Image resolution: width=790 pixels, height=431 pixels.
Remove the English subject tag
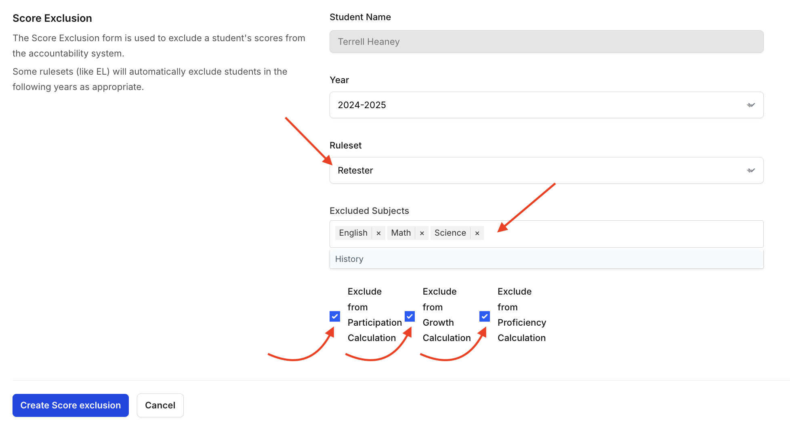click(x=378, y=233)
